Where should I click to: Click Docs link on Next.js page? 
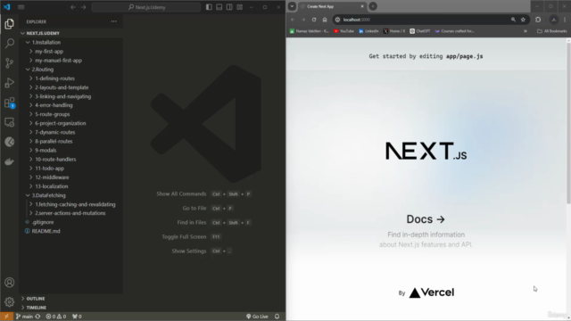tap(426, 219)
